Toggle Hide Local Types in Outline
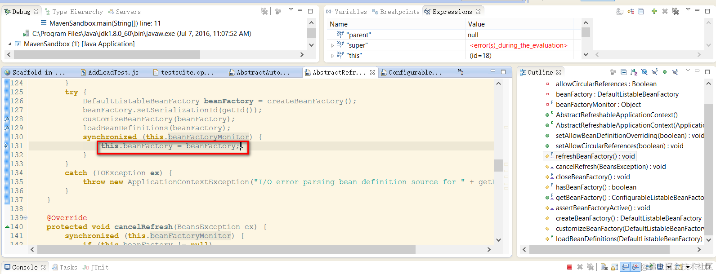The image size is (716, 274). pyautogui.click(x=675, y=72)
